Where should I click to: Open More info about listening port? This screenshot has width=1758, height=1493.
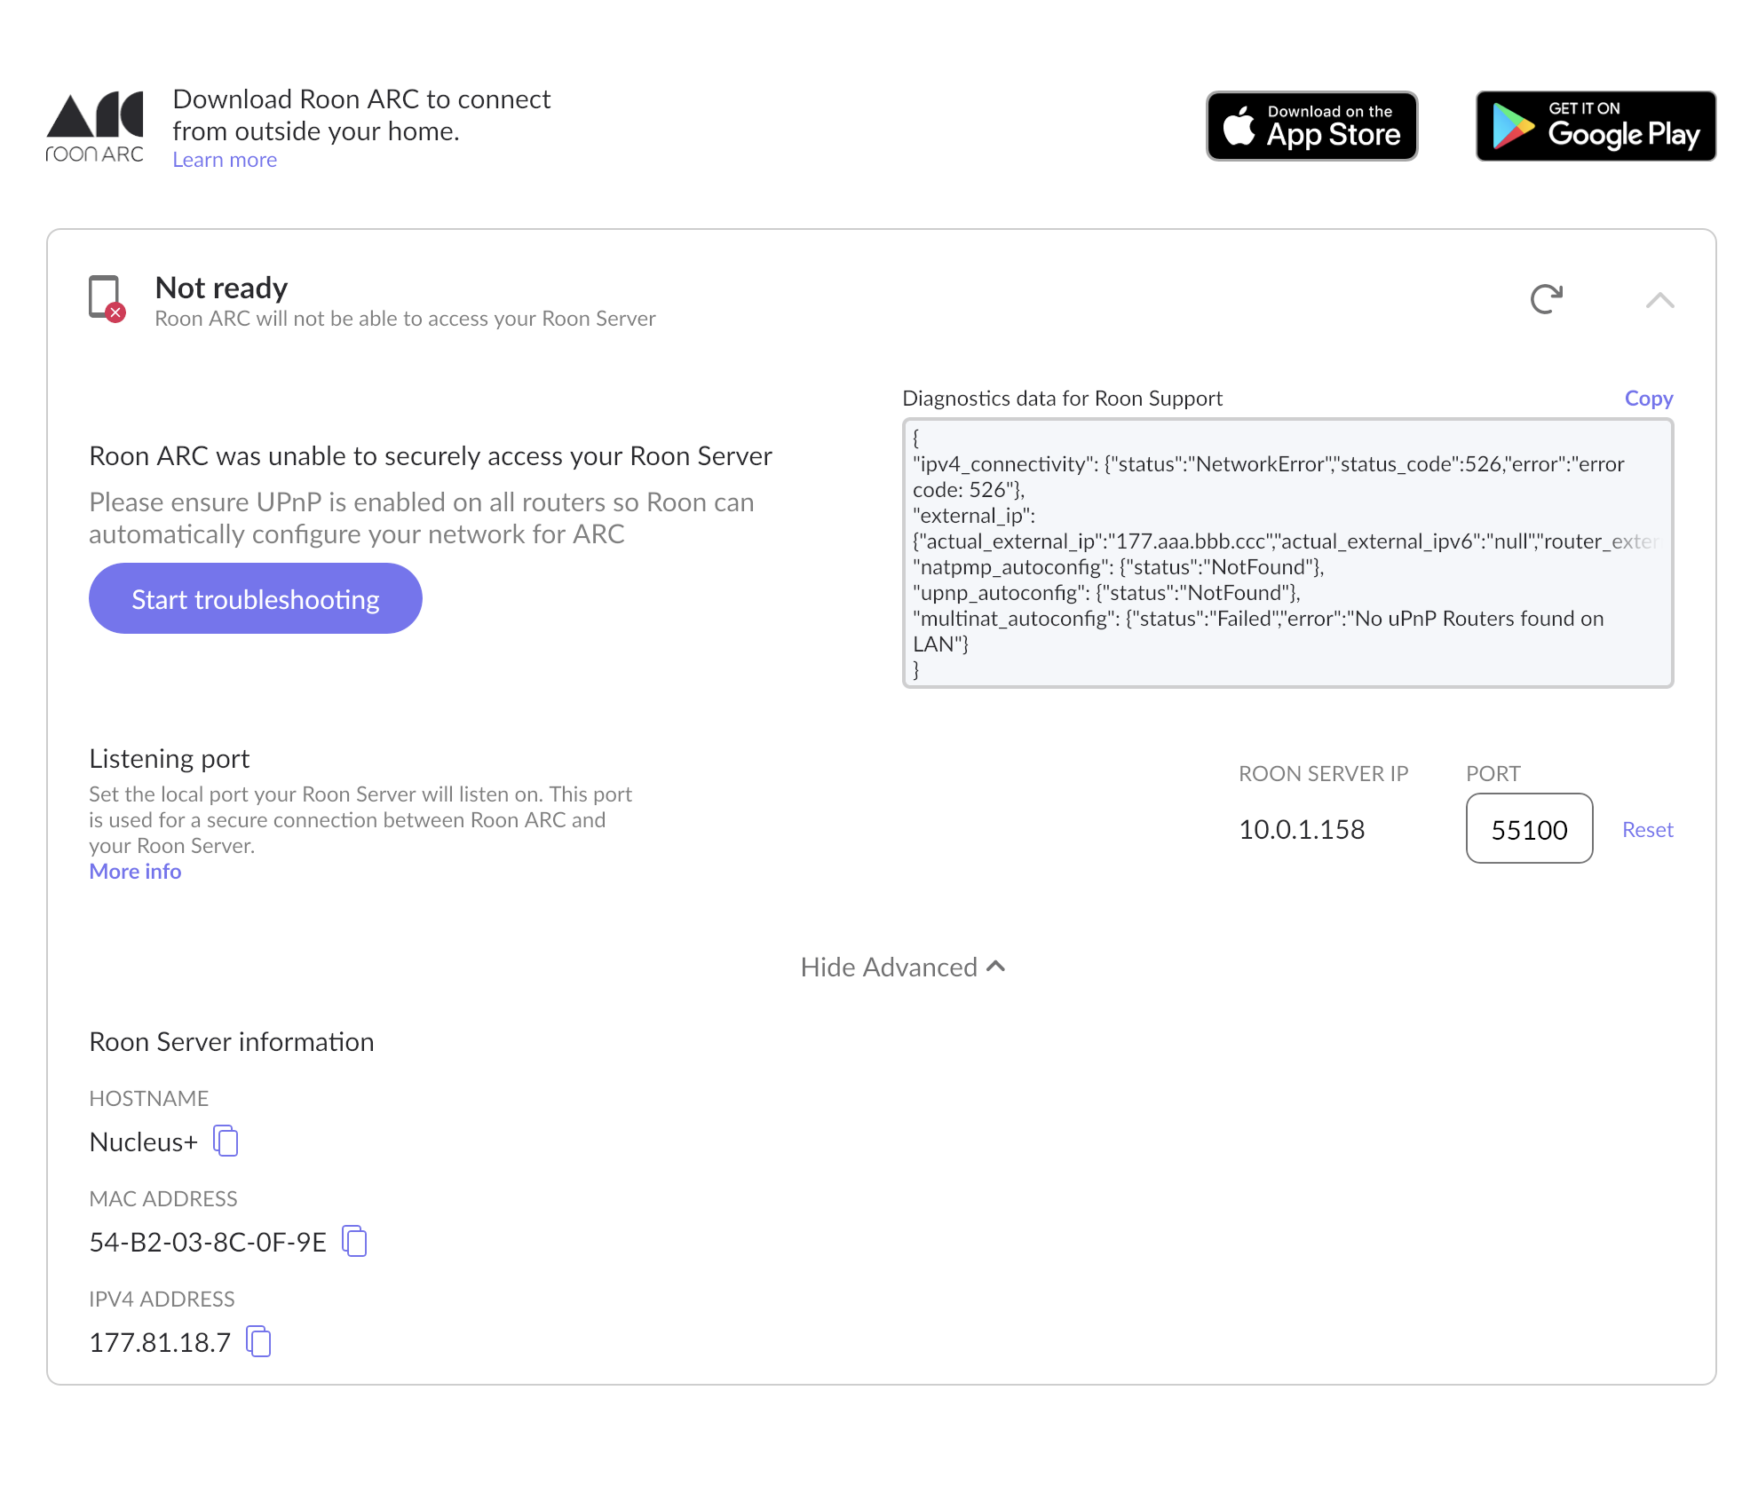coord(135,872)
